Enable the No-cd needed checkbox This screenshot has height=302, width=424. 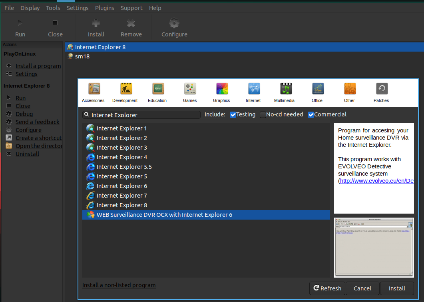point(263,115)
